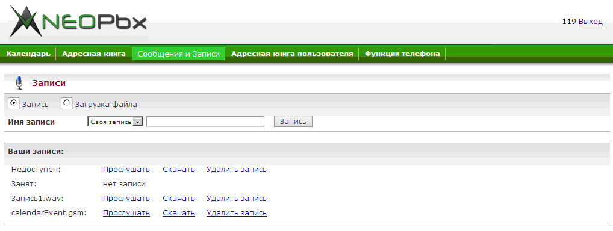Click the record name input field
This screenshot has width=613, height=231.
point(205,122)
